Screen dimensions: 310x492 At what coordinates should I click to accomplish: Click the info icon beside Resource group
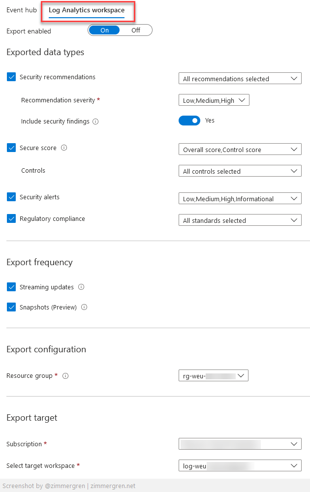click(65, 375)
